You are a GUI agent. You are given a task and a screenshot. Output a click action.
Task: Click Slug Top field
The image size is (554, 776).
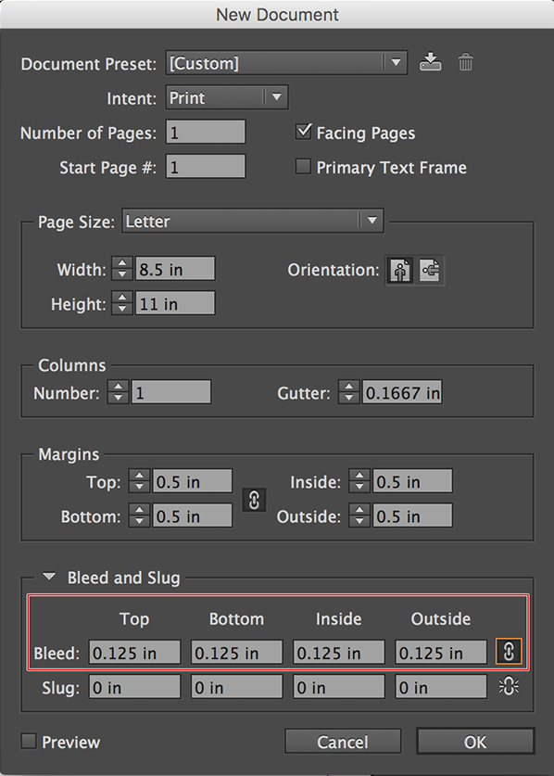(x=134, y=686)
